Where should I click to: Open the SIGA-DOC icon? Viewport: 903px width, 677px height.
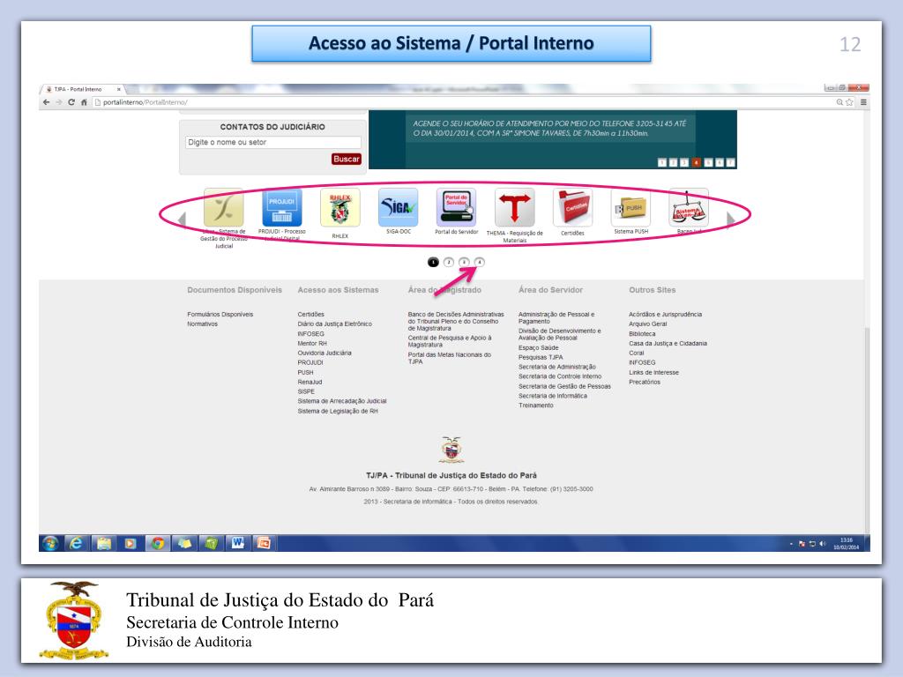tap(398, 207)
